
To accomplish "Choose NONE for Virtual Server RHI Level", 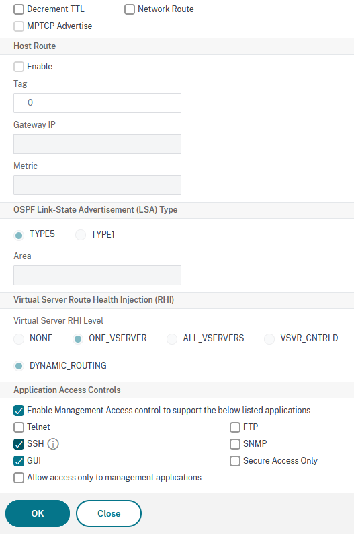I will click(x=19, y=338).
